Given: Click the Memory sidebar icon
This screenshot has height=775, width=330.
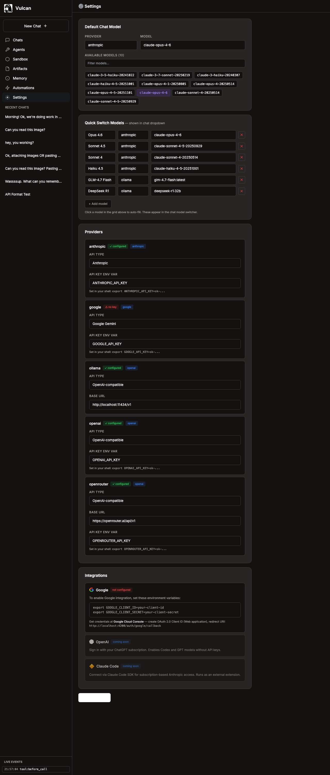Looking at the screenshot, I should [x=7, y=78].
